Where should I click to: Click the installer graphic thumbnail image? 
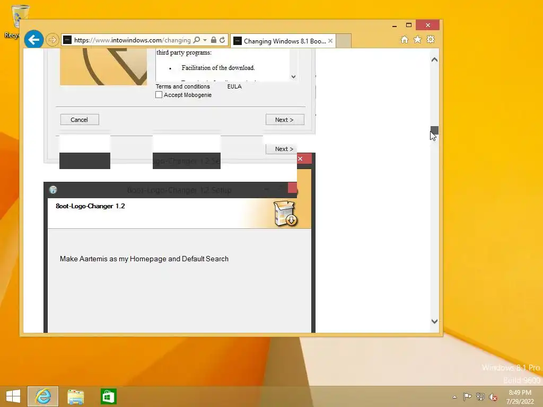pyautogui.click(x=103, y=66)
